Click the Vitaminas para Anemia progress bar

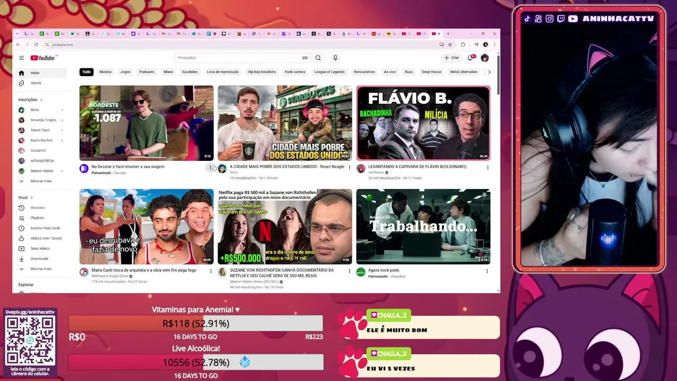point(196,323)
